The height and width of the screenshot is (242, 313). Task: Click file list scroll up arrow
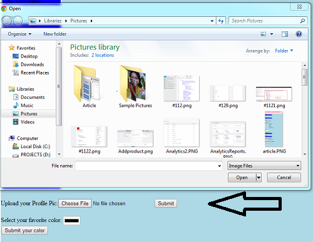tap(305, 65)
